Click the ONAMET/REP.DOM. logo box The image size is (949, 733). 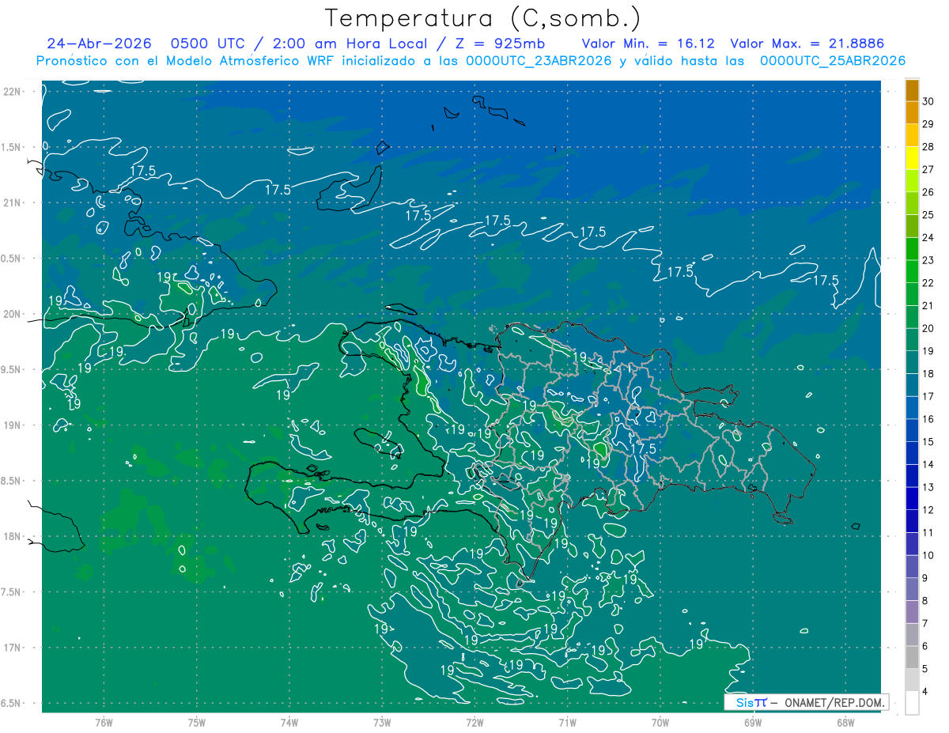click(806, 702)
